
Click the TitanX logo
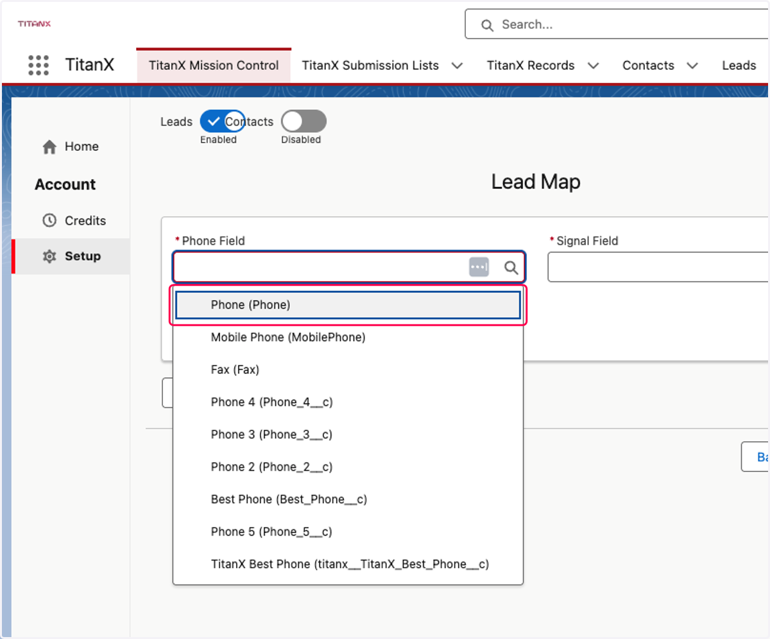point(34,24)
